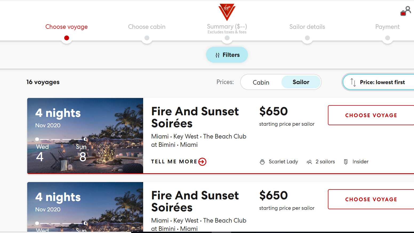Screen dimensions: 414x233
Task: Go to the Choose voyage step
Action: click(66, 27)
